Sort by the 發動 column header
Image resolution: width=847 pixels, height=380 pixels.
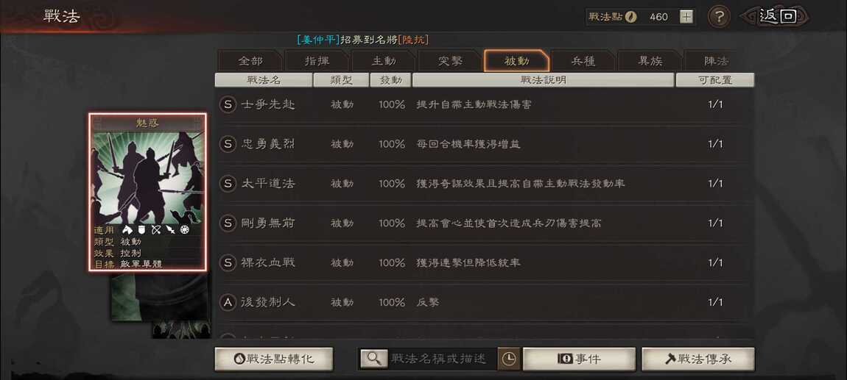390,80
